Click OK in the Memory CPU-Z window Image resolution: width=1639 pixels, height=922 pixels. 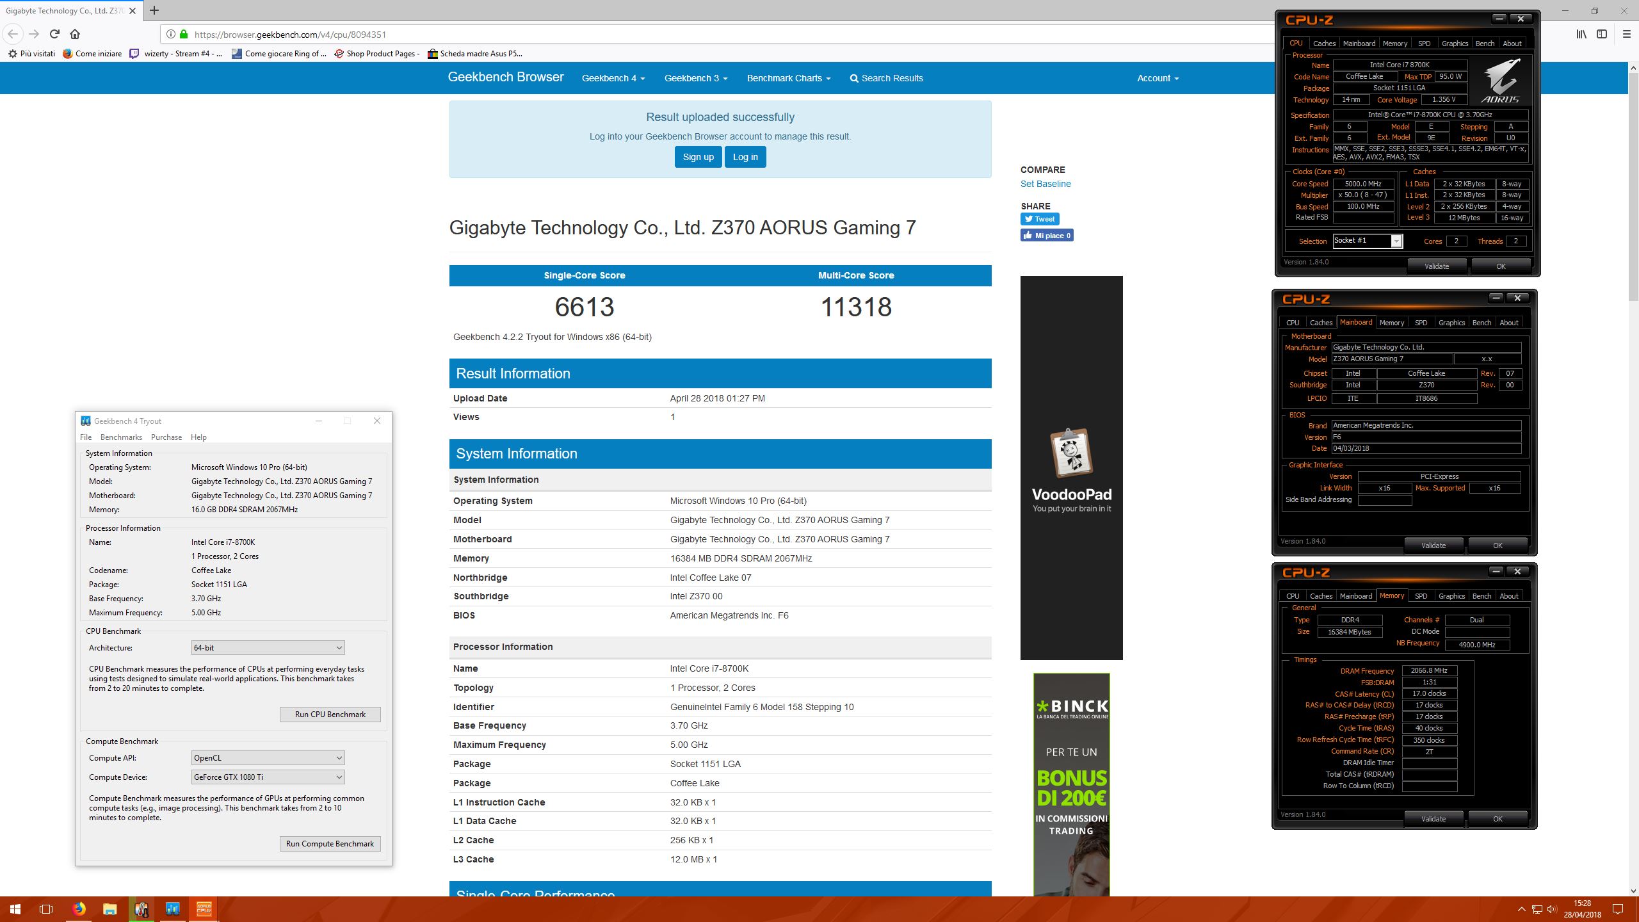[1498, 819]
